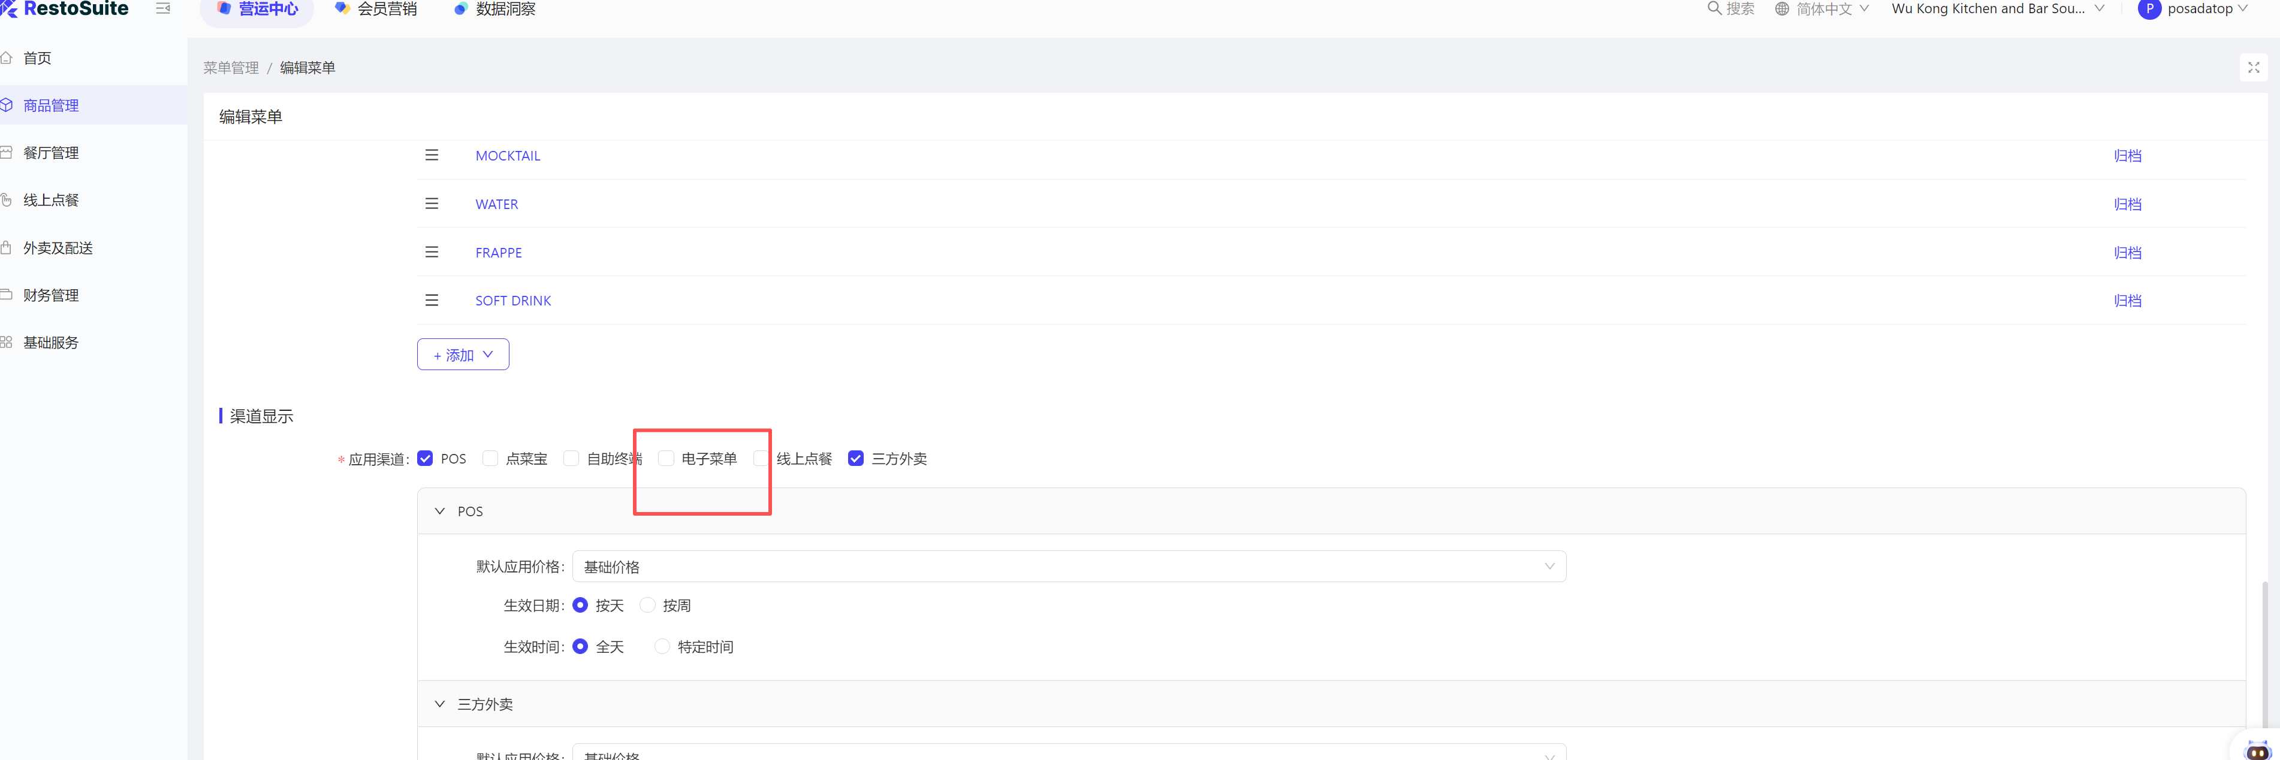Screen dimensions: 2280x760
Task: Open the 添加 dropdown button
Action: pyautogui.click(x=463, y=355)
